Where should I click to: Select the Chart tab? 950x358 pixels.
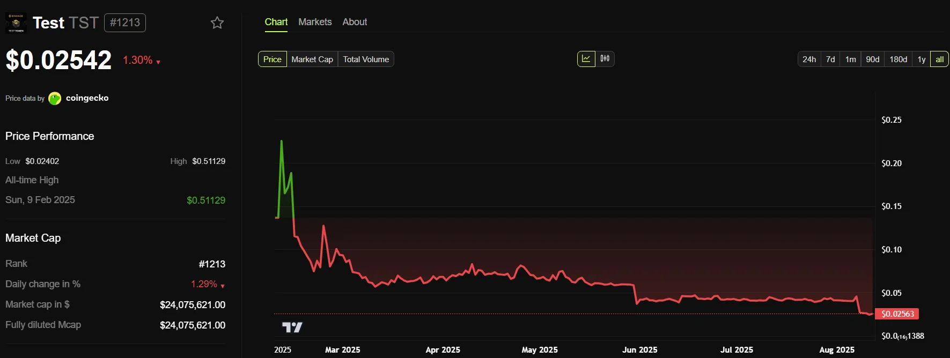[276, 22]
